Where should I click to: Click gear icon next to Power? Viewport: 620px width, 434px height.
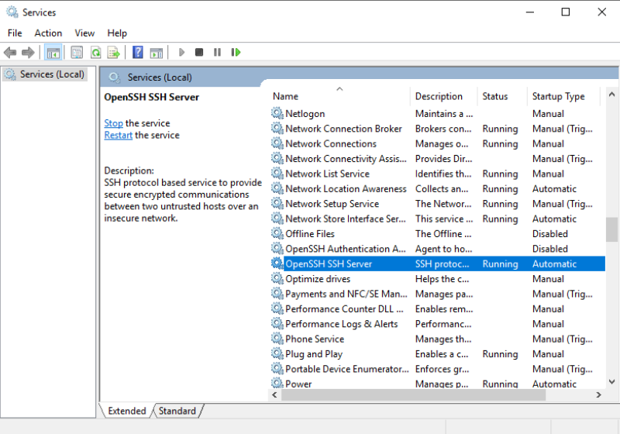pyautogui.click(x=277, y=383)
